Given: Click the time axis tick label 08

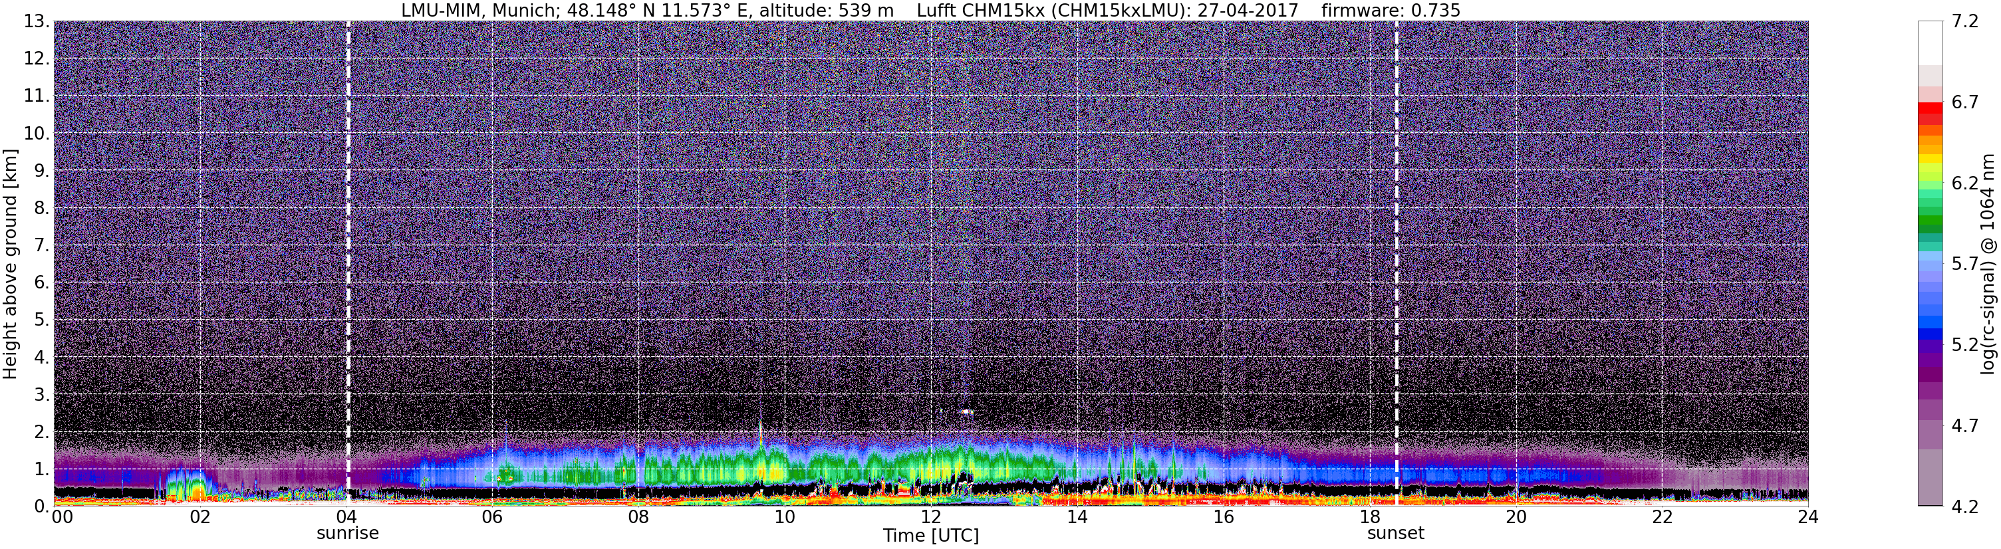Looking at the screenshot, I should click(x=638, y=517).
